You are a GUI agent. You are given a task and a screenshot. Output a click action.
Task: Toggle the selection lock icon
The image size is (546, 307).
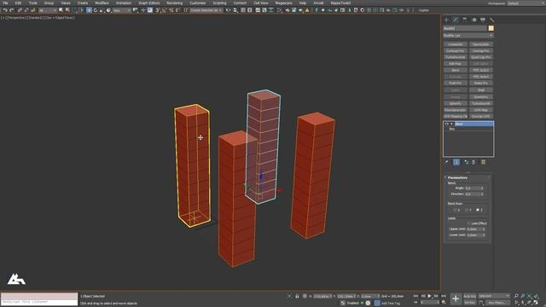click(297, 296)
